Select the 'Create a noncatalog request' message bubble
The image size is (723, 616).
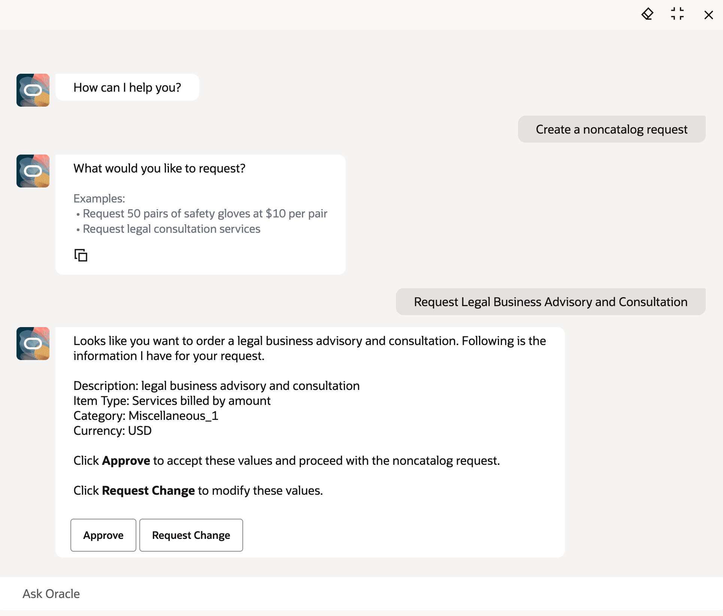coord(612,129)
